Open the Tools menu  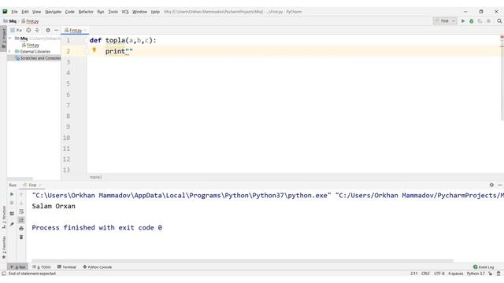coord(113,12)
